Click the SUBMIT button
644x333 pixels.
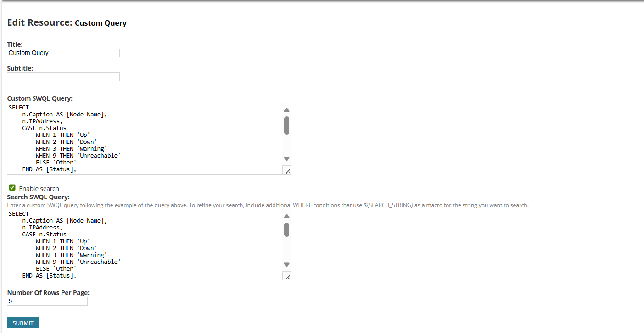[23, 323]
